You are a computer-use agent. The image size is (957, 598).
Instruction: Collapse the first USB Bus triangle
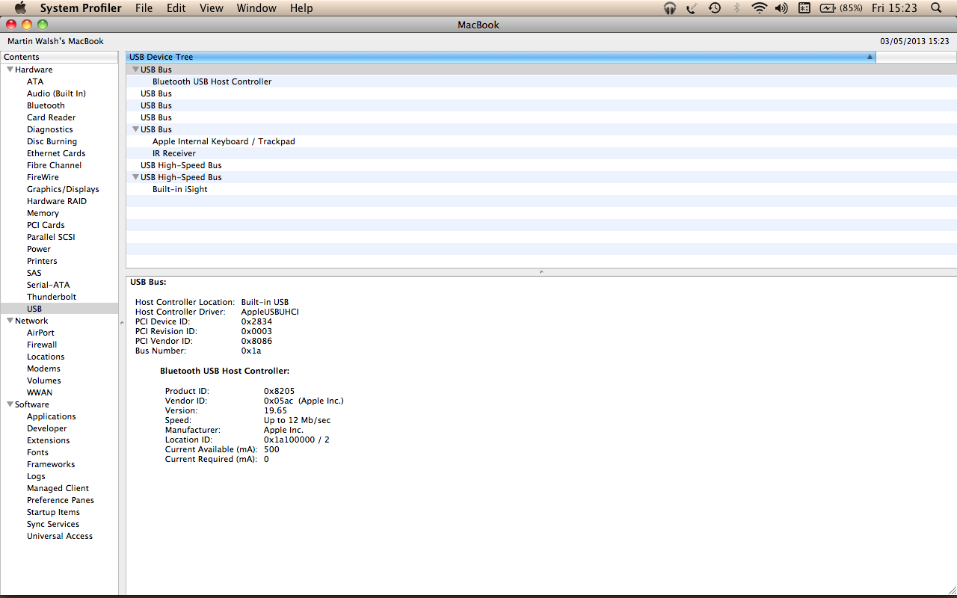[135, 70]
